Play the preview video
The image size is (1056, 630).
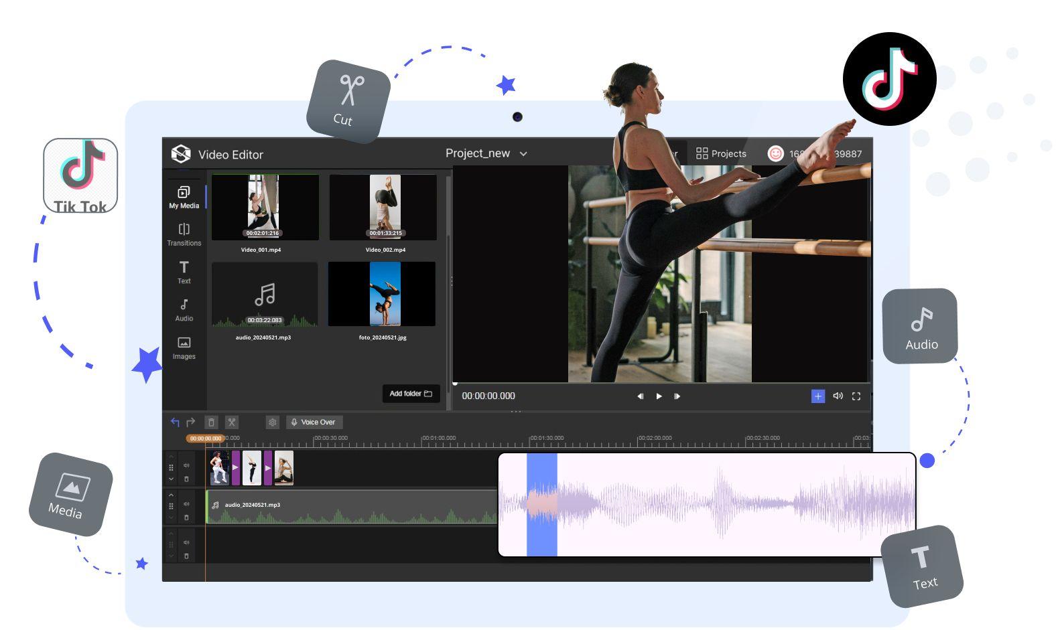(x=659, y=396)
